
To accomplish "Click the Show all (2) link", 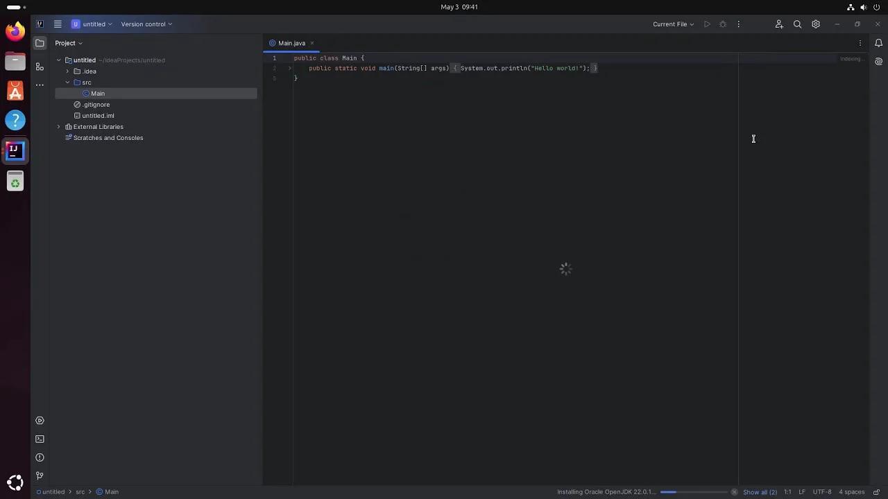I will (759, 491).
